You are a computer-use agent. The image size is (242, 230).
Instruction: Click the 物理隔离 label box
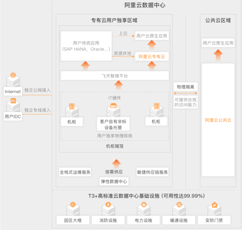[186, 87]
